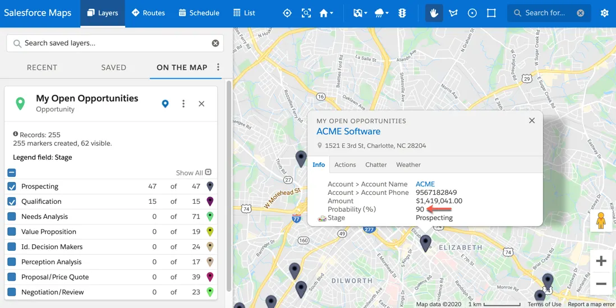Open the Routes tab
This screenshot has width=616, height=308.
148,13
